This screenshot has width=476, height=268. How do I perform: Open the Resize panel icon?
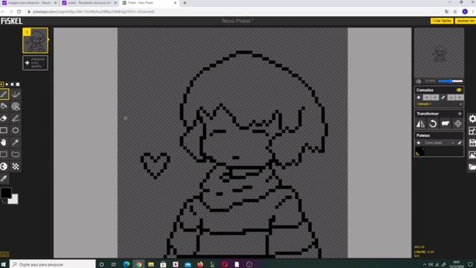(472, 131)
